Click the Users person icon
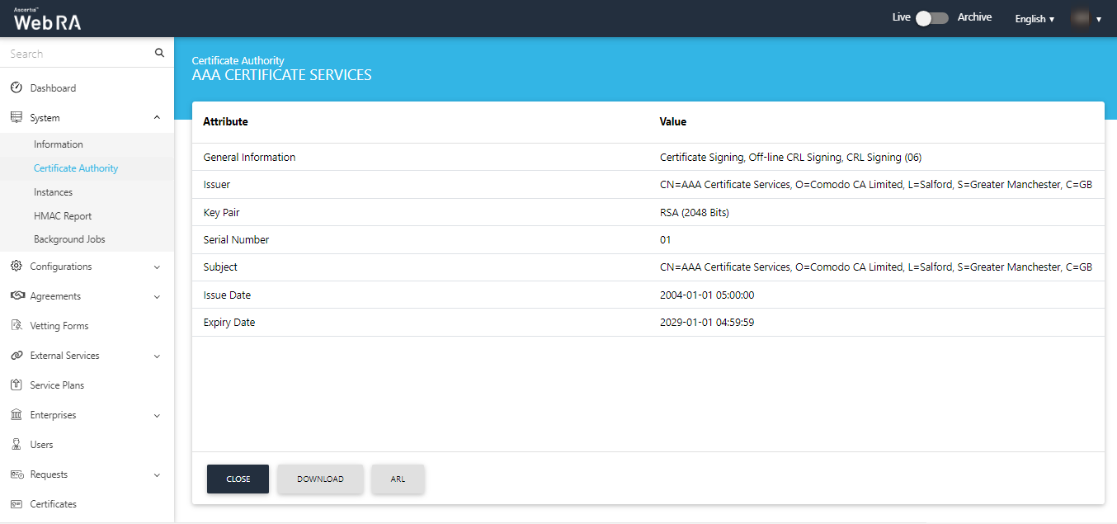The width and height of the screenshot is (1117, 524). (x=16, y=444)
